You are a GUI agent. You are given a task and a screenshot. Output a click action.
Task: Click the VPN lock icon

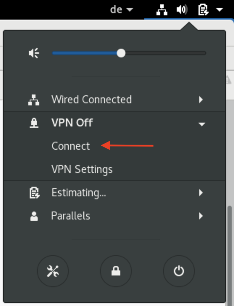(x=34, y=123)
